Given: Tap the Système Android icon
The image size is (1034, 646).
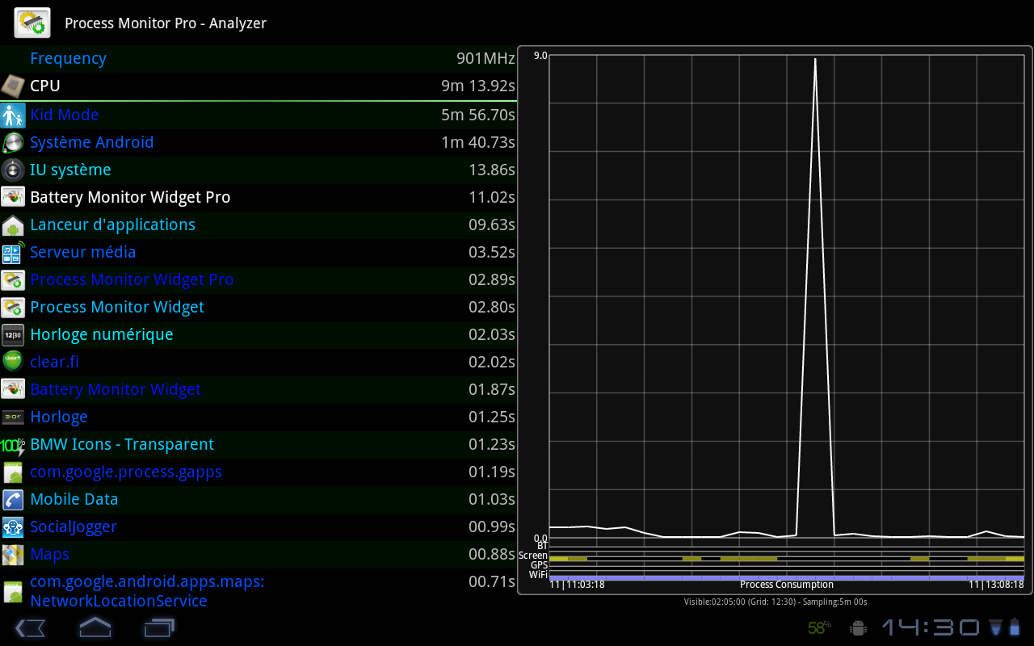Looking at the screenshot, I should point(12,142).
